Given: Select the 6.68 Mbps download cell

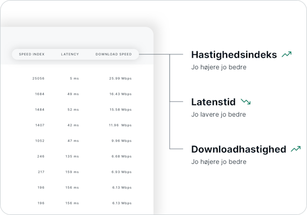Looking at the screenshot, I should pyautogui.click(x=122, y=156).
